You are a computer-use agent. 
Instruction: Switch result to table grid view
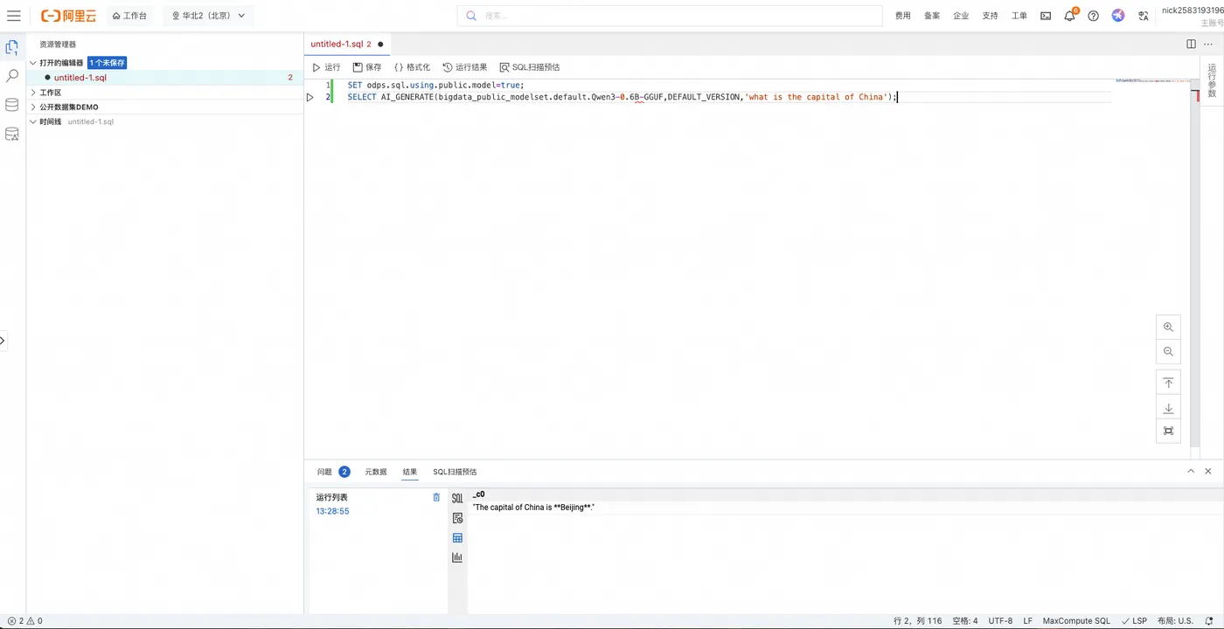coord(457,538)
